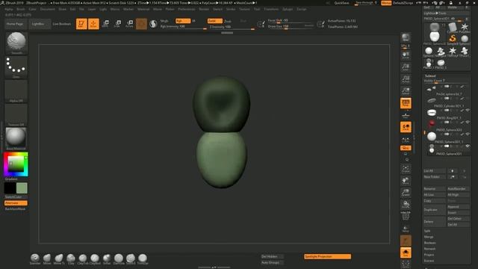Pick the PolyMesh3D star tool
Image resolution: width=478 pixels, height=269 pixels.
click(465, 28)
